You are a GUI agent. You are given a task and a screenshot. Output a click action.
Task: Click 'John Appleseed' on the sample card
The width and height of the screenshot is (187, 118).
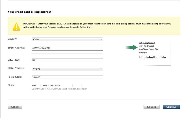click(x=147, y=43)
